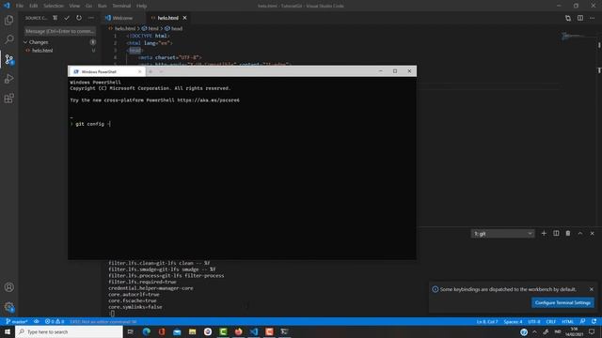Image resolution: width=602 pixels, height=338 pixels.
Task: Open the Selection menu
Action: point(54,6)
